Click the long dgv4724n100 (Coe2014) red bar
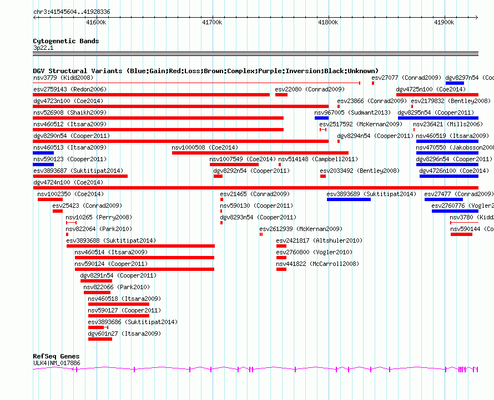This screenshot has width=494, height=400. (255, 188)
